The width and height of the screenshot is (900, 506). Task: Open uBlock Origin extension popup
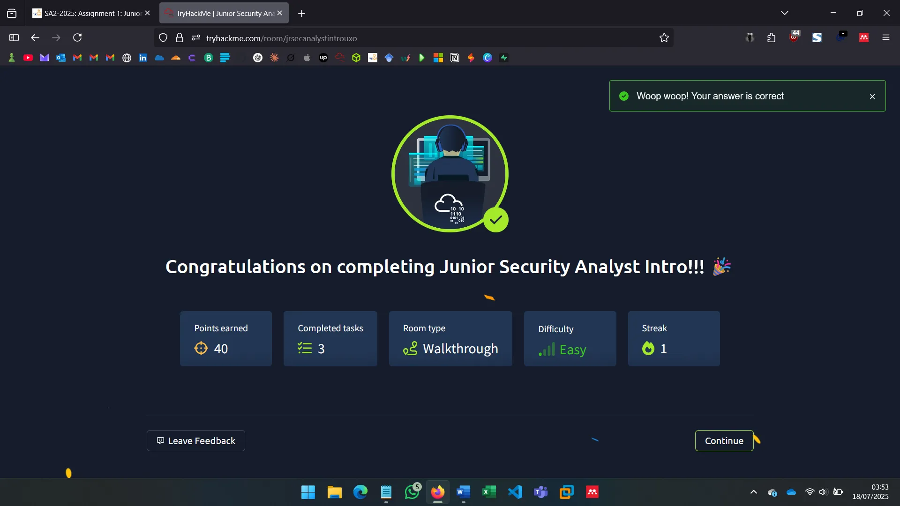pyautogui.click(x=794, y=37)
